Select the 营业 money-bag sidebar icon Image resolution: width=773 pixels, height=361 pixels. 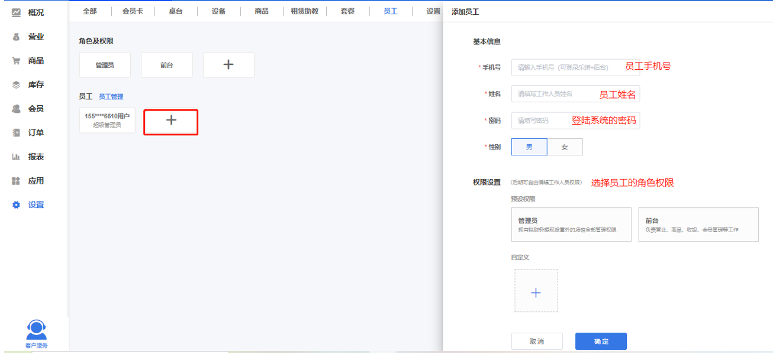pyautogui.click(x=16, y=37)
